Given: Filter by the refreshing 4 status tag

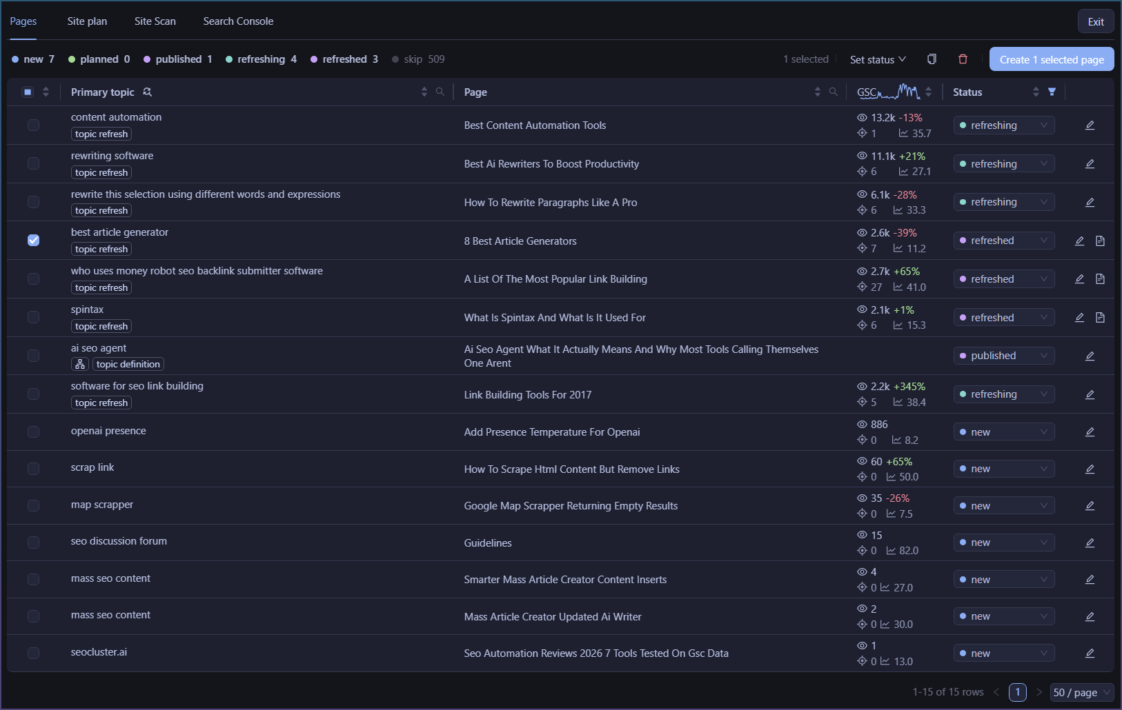Looking at the screenshot, I should (x=262, y=59).
